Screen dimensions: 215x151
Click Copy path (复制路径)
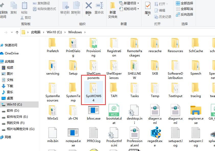tap(41, 3)
